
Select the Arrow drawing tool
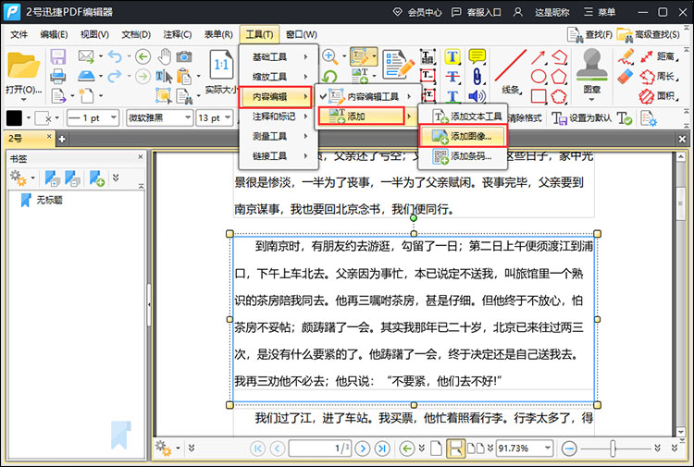click(x=538, y=57)
